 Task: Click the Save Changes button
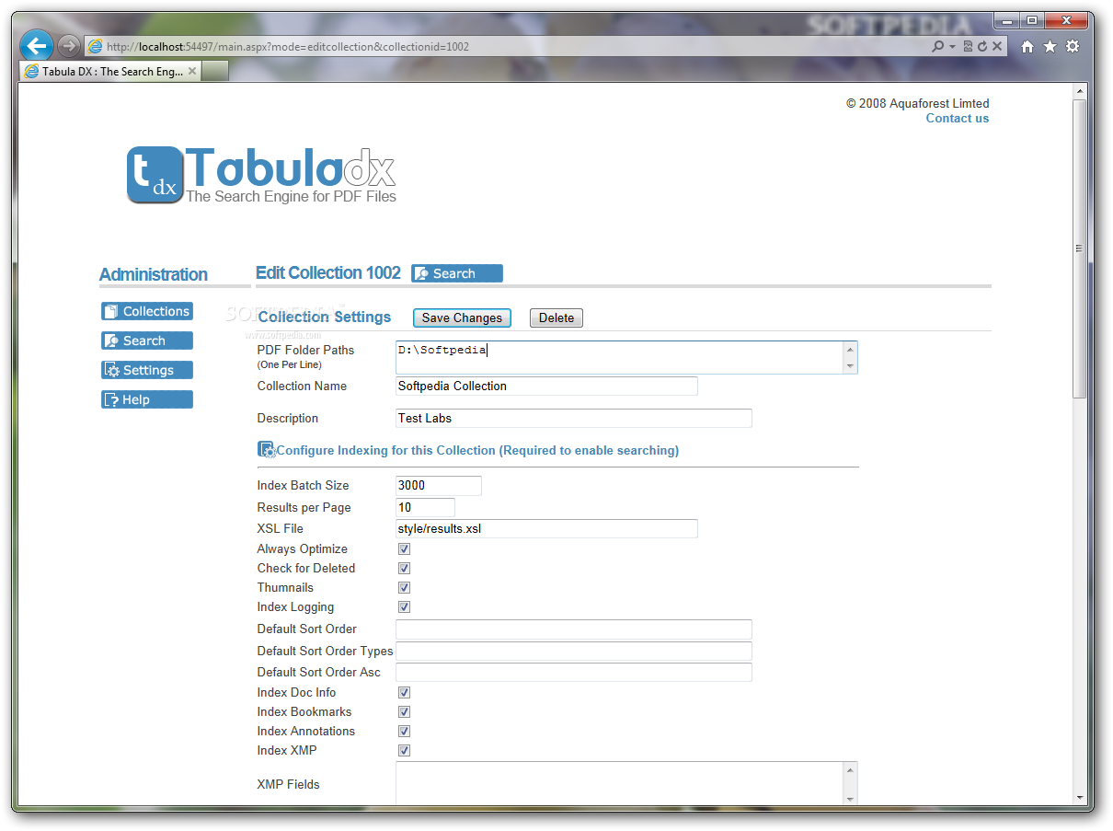point(462,317)
